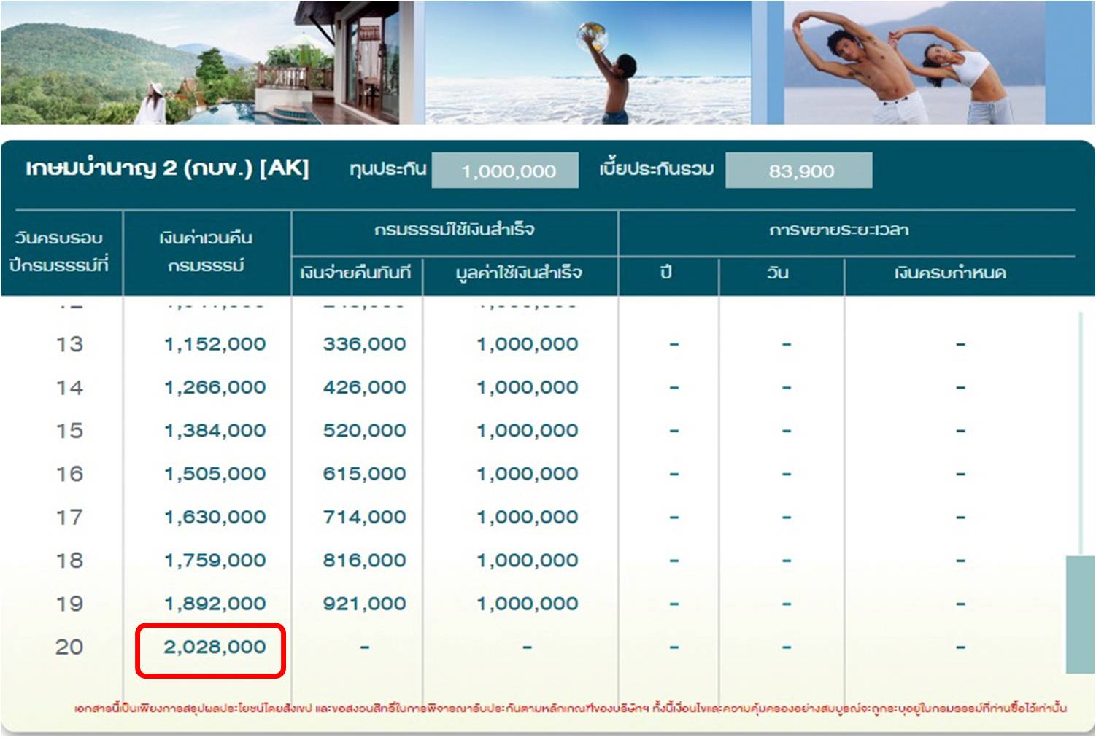Click surrender value 2,028,000 in year 20
The width and height of the screenshot is (1096, 737).
click(x=215, y=647)
